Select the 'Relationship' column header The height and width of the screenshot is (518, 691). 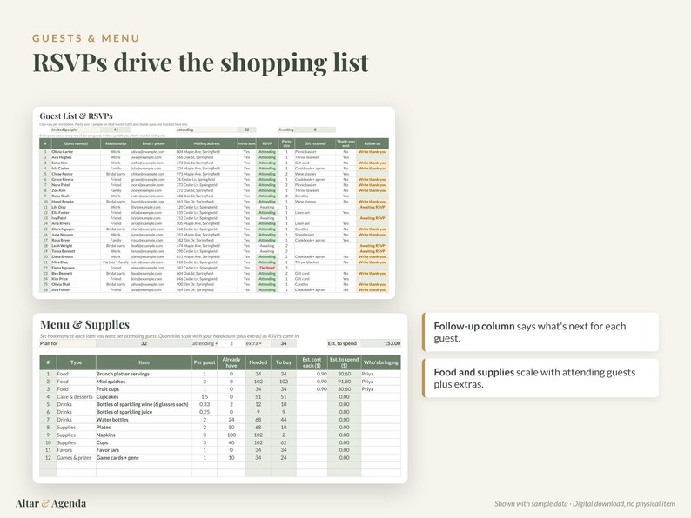coord(116,143)
